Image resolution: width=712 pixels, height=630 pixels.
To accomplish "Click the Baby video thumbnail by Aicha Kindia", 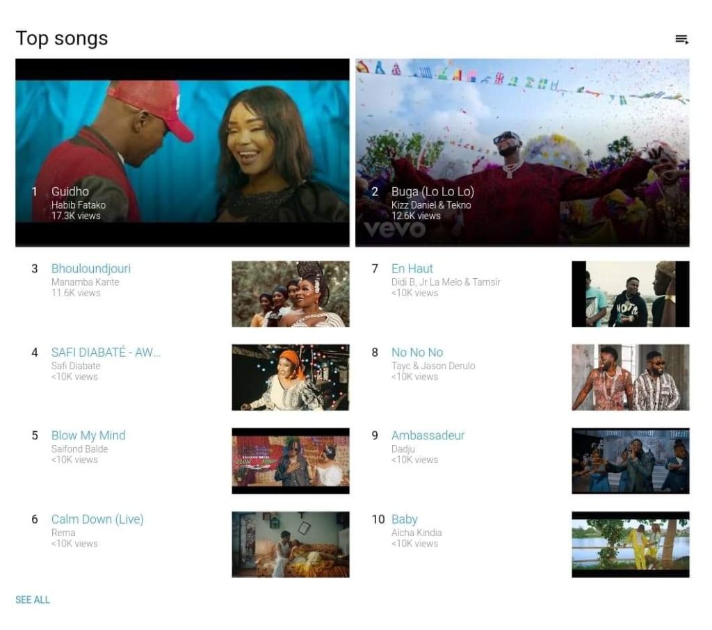I will pyautogui.click(x=630, y=544).
